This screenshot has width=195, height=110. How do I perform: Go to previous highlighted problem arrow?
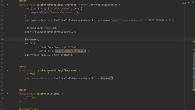pyautogui.click(x=189, y=3)
